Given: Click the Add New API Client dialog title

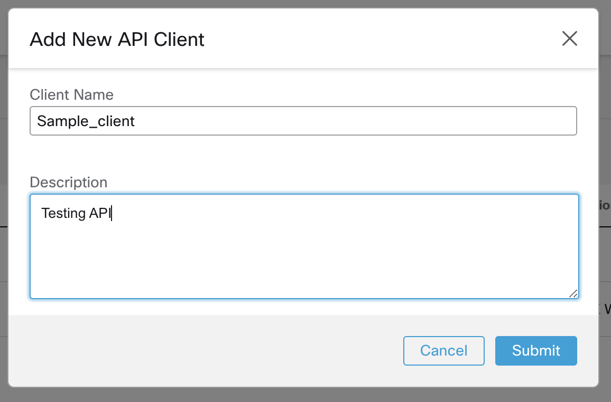Looking at the screenshot, I should (x=117, y=39).
